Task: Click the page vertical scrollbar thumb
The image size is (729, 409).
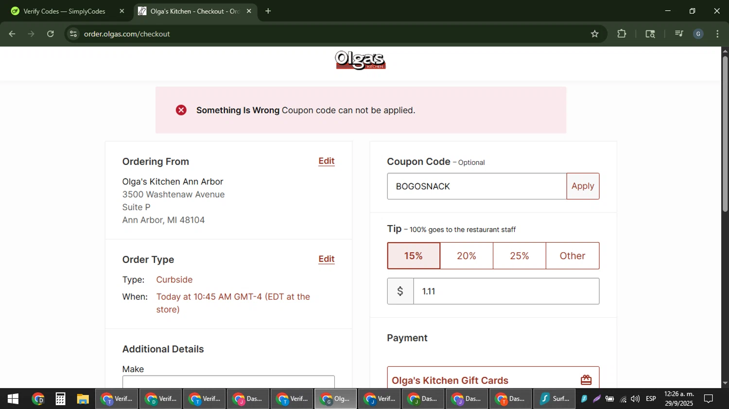Action: (725, 134)
